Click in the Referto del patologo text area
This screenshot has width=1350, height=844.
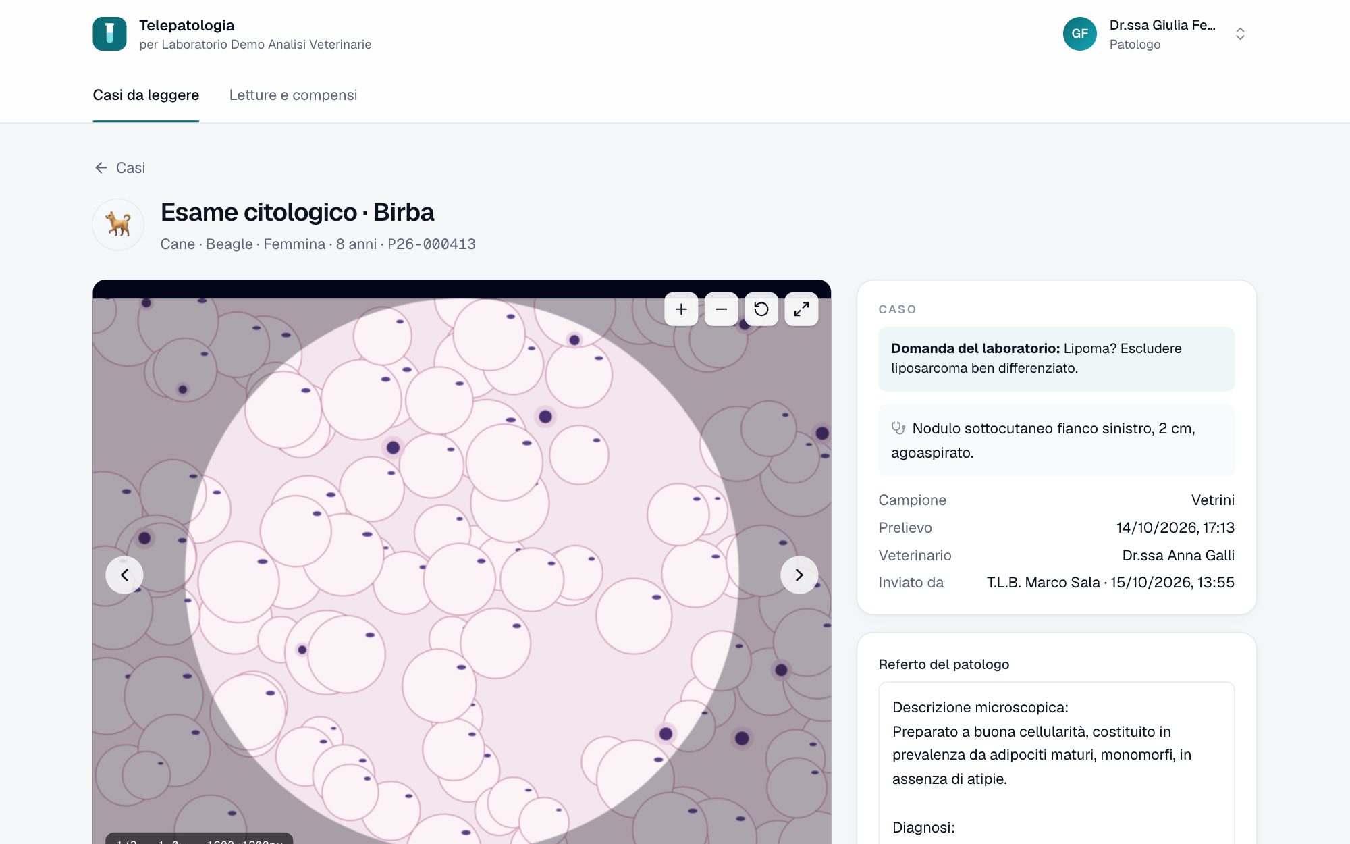click(x=1056, y=763)
